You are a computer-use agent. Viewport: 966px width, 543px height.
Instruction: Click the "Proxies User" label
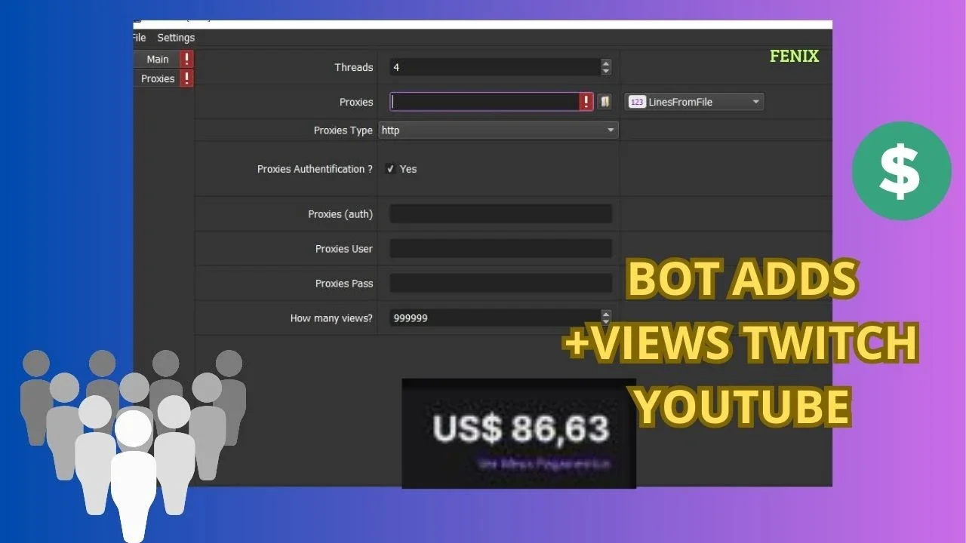(344, 249)
